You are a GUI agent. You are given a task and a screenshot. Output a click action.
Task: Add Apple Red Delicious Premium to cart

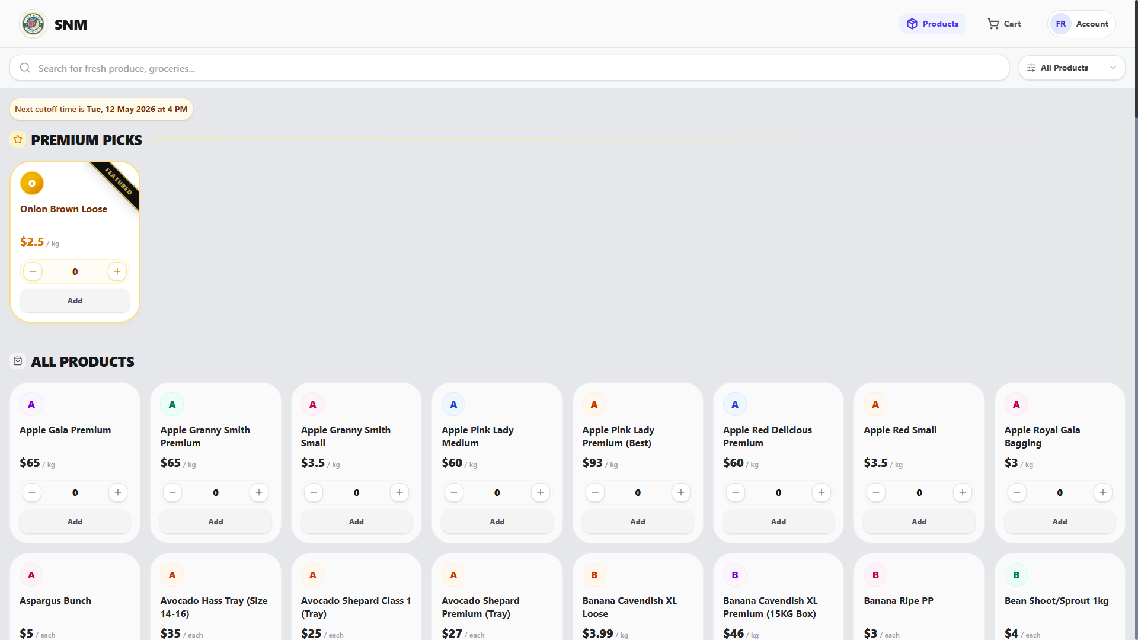[778, 521]
